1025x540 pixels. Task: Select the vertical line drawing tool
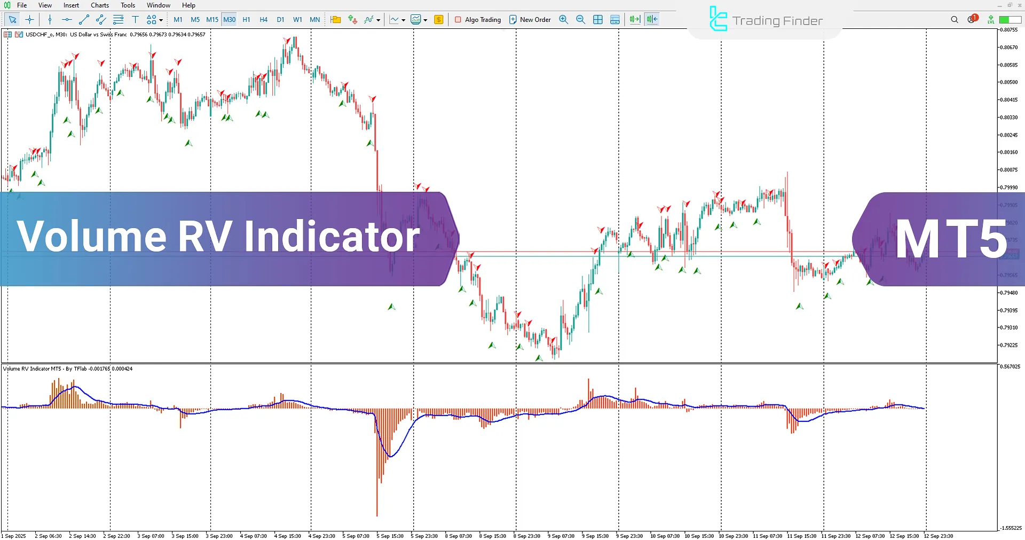[x=50, y=20]
